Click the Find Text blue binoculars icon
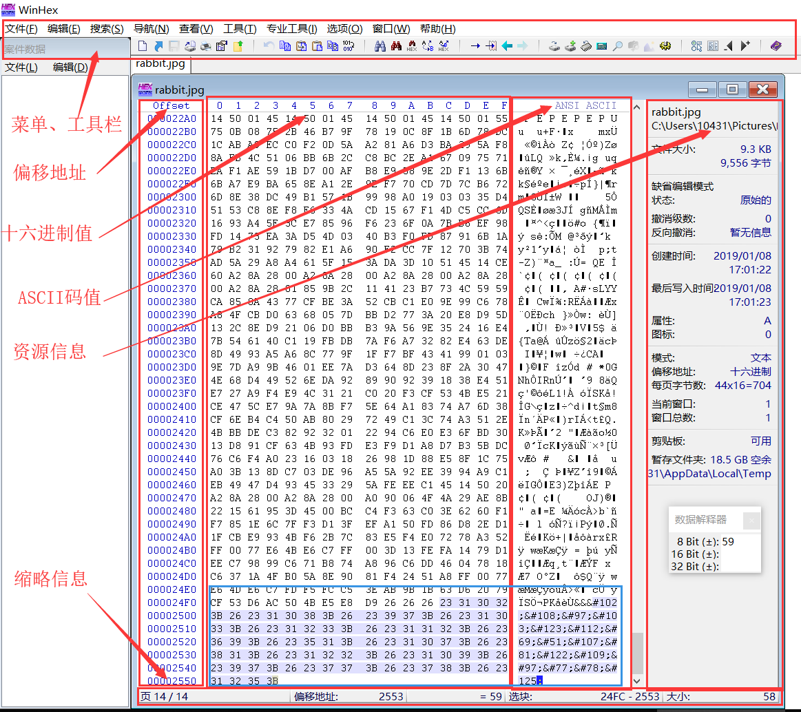This screenshot has width=801, height=712. [380, 46]
